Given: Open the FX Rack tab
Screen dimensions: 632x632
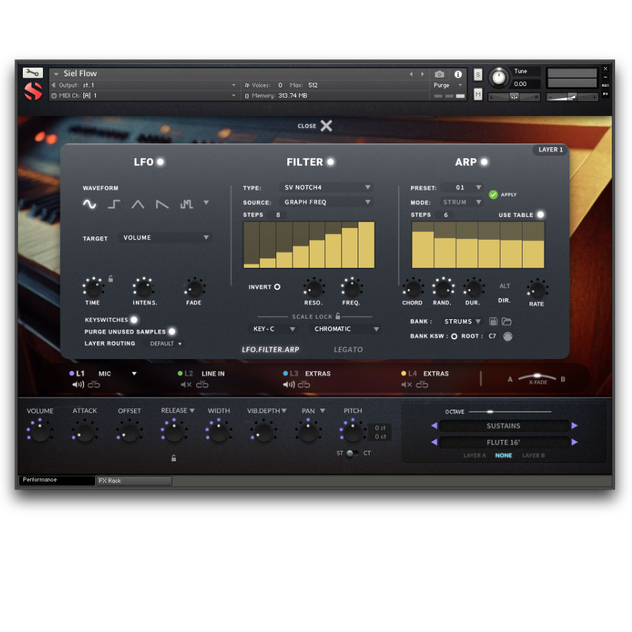Looking at the screenshot, I should [x=134, y=481].
